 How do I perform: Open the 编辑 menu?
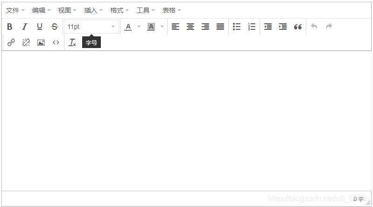pyautogui.click(x=42, y=10)
